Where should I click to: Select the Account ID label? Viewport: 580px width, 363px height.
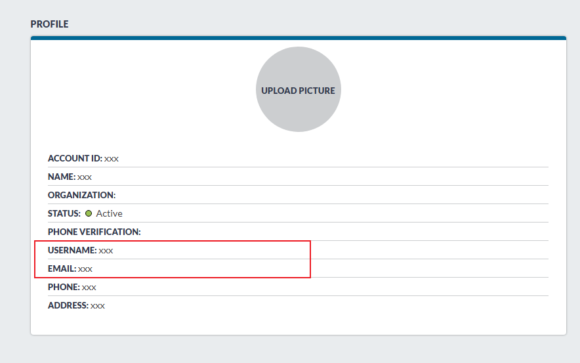(75, 158)
